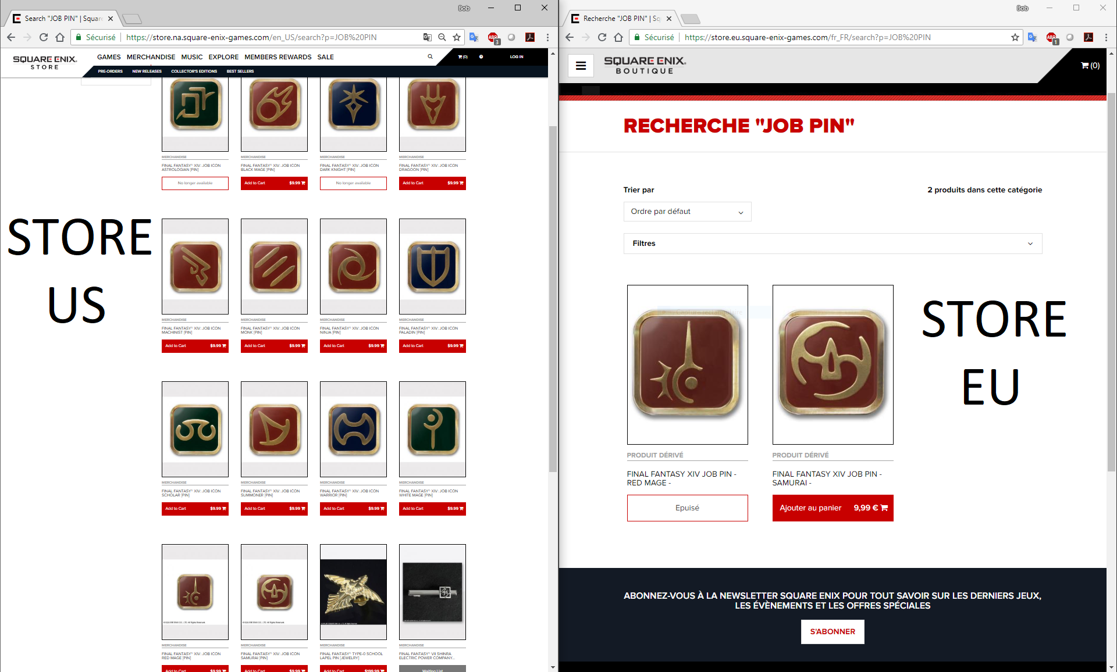Click Epuisé button for Red Mage pin
This screenshot has height=672, width=1117.
(x=687, y=508)
